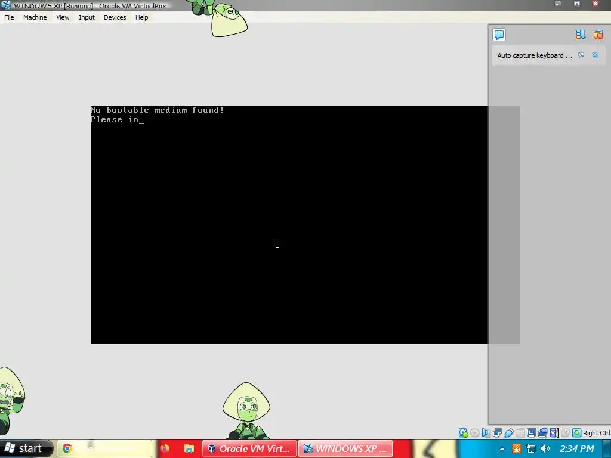Suppress the Auto capture keyboard message
This screenshot has width=611, height=458.
581,55
